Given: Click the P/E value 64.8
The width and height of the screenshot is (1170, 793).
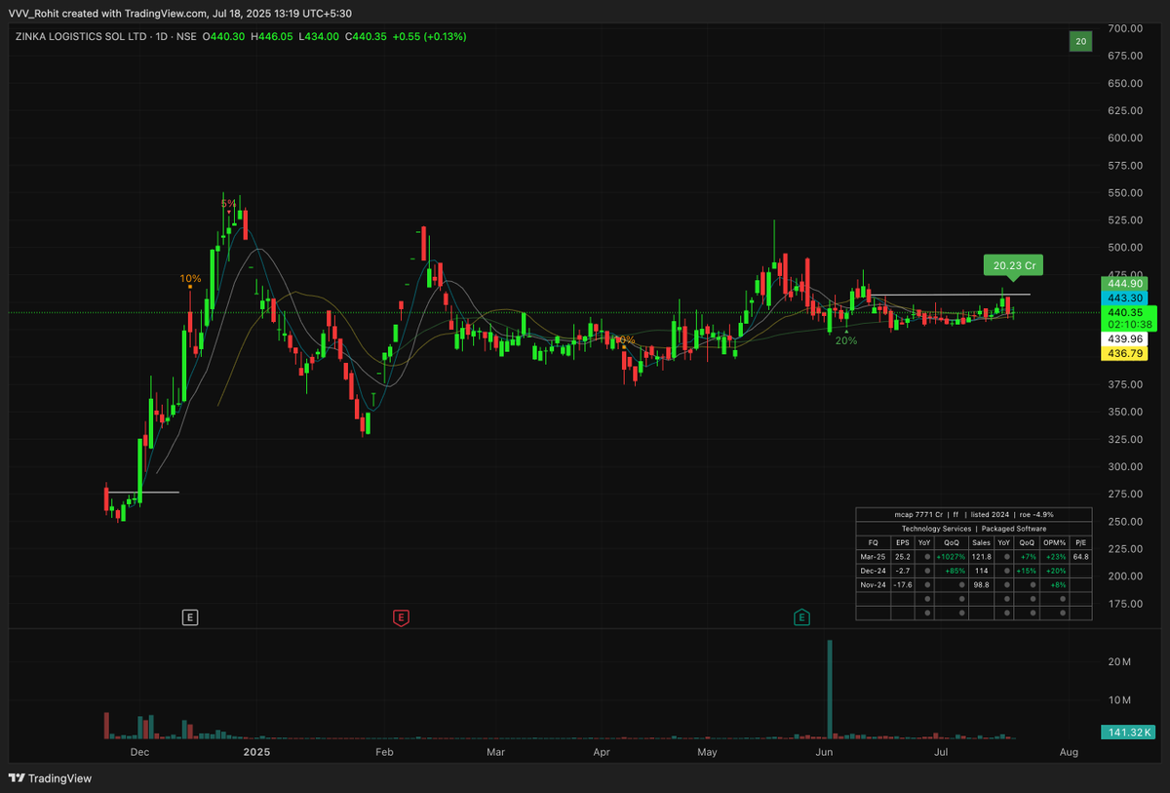Looking at the screenshot, I should (x=1079, y=556).
